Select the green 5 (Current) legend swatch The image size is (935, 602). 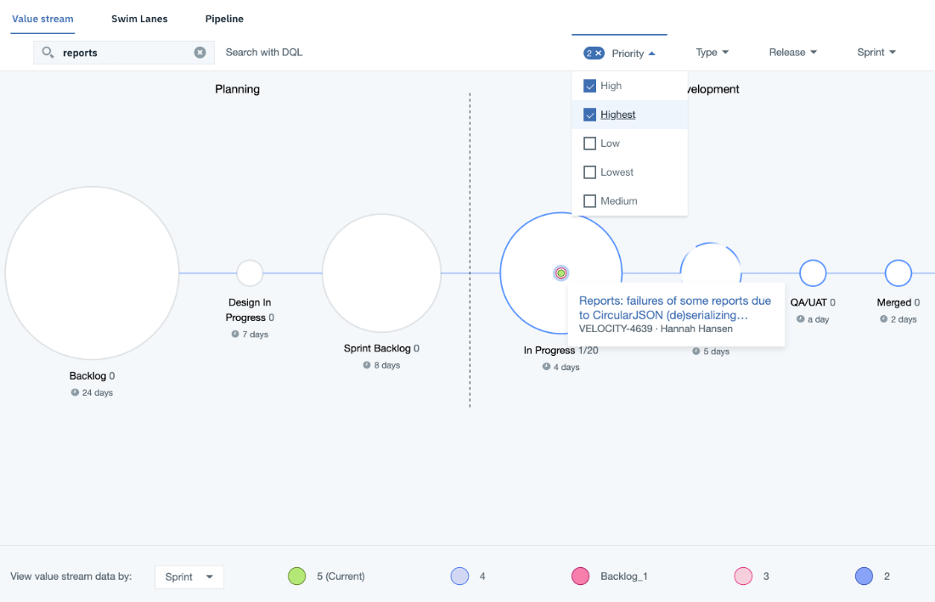[296, 576]
